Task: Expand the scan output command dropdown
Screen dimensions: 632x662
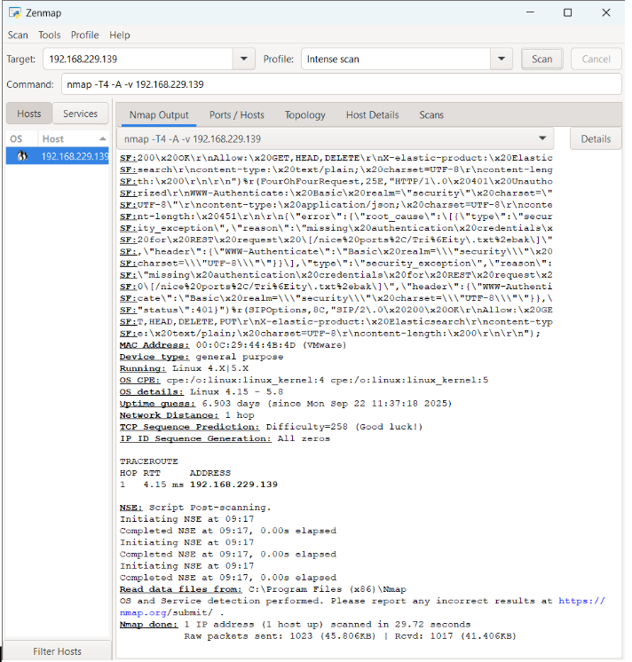Action: pos(542,138)
